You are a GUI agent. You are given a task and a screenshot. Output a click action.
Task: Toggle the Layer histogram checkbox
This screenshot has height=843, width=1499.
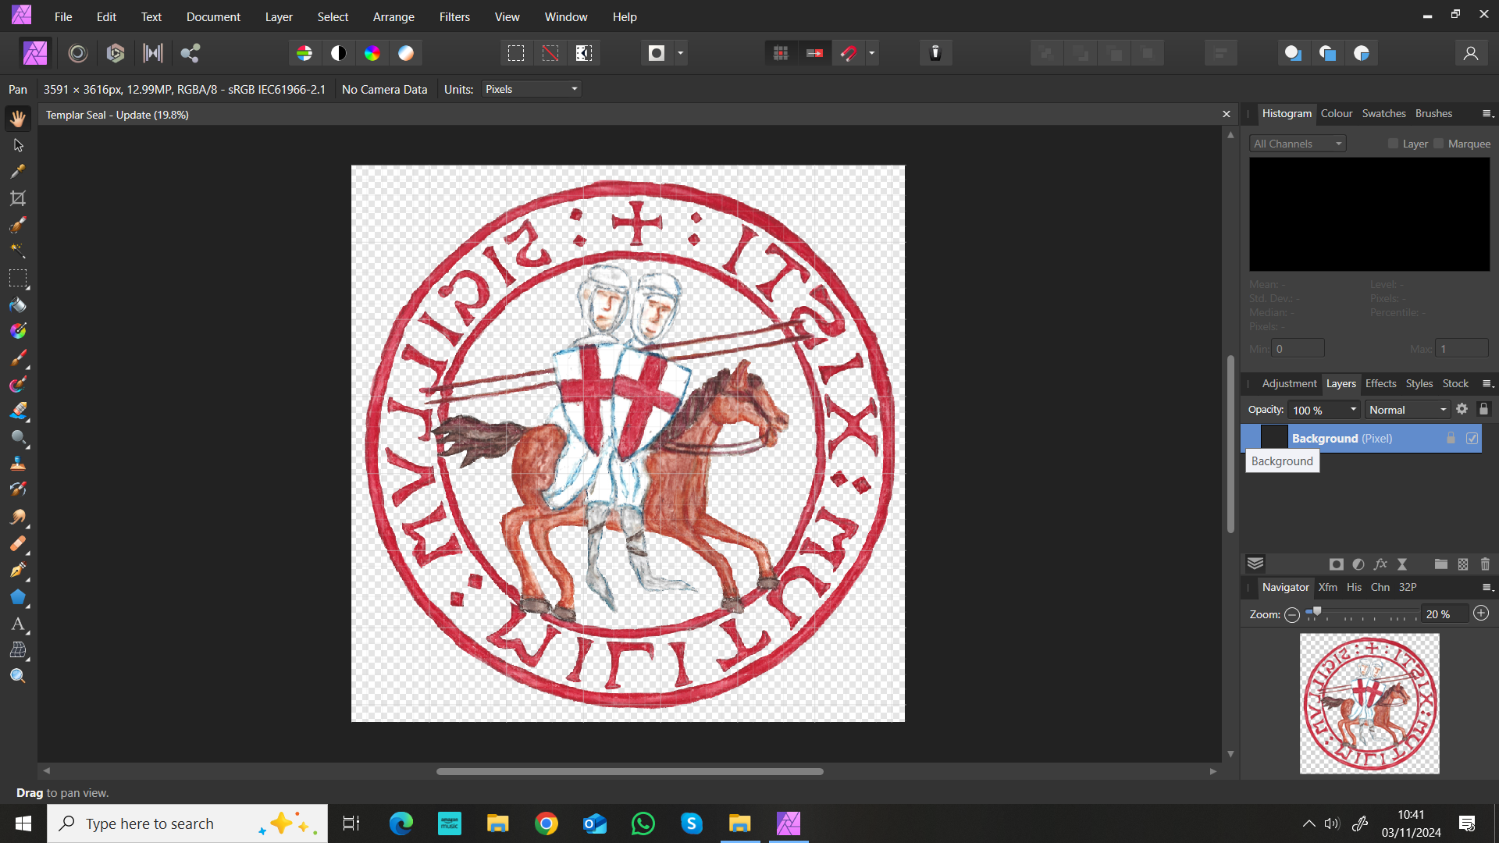pos(1394,144)
